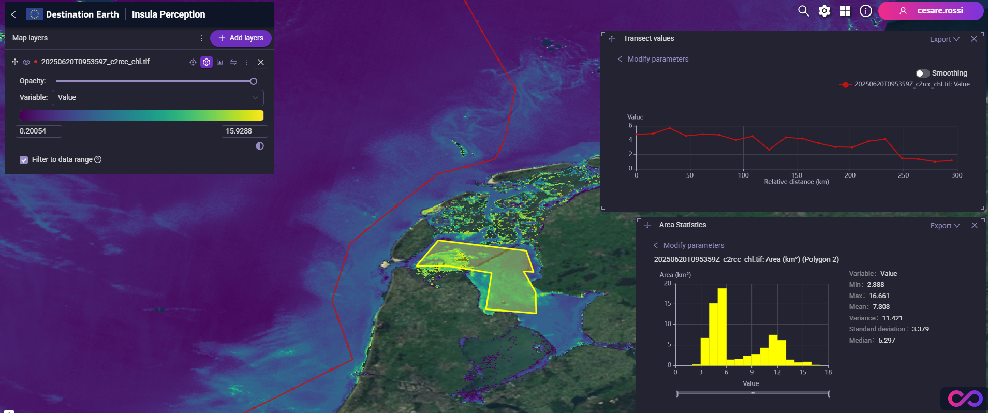Image resolution: width=988 pixels, height=413 pixels.
Task: Click the layer settings gear icon
Action: (x=207, y=62)
